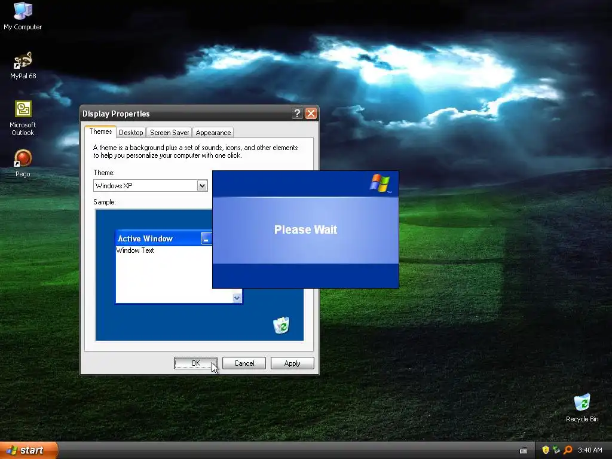The height and width of the screenshot is (459, 612).
Task: Switch to the Appearance tab
Action: click(x=213, y=133)
